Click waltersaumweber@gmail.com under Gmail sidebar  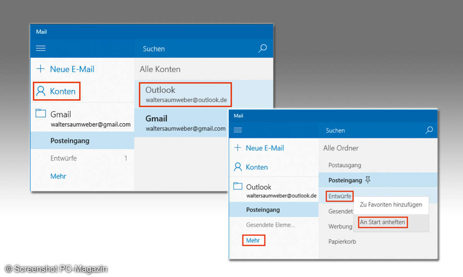(x=91, y=124)
